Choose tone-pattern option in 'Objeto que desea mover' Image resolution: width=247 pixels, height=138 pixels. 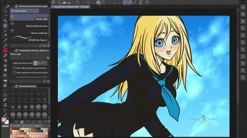(x=39, y=63)
